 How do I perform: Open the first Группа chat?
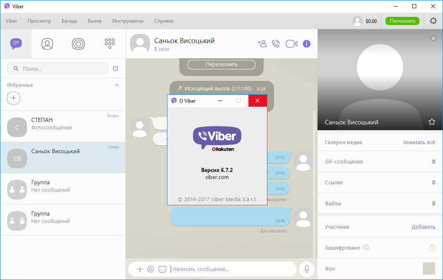point(63,189)
